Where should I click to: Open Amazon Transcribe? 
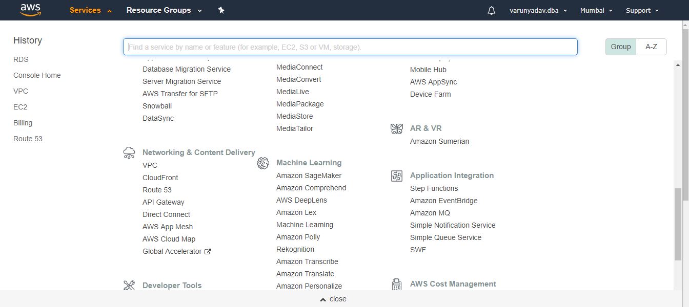pyautogui.click(x=307, y=261)
